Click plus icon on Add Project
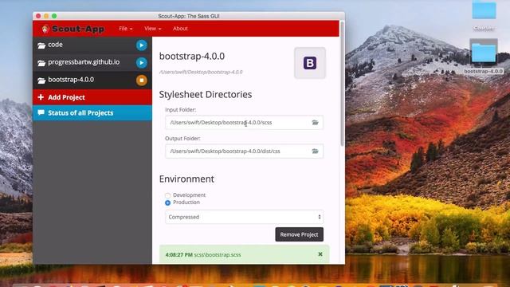The image size is (510, 287). coord(41,97)
